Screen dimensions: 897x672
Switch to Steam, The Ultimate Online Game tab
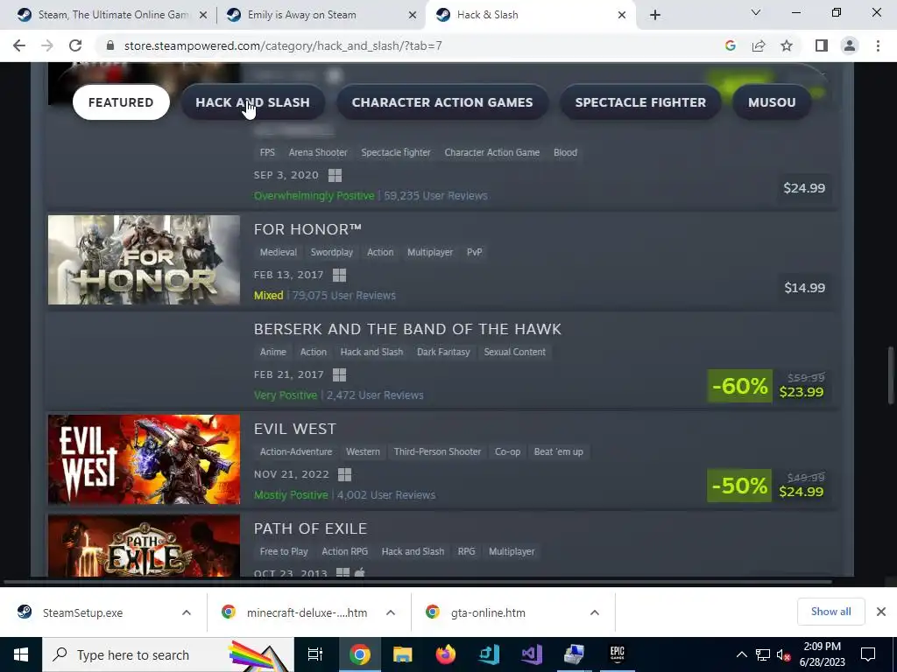(112, 15)
